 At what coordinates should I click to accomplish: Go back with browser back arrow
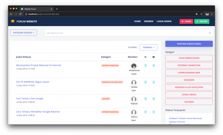(11, 14)
